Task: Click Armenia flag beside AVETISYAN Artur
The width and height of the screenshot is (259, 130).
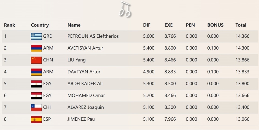Action: (x=36, y=48)
